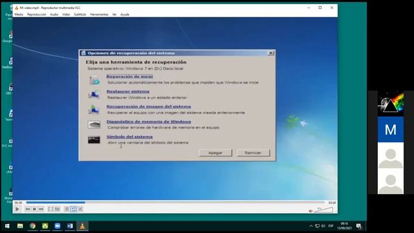The height and width of the screenshot is (233, 414).
Task: Open the Herramientas menu
Action: pos(99,14)
